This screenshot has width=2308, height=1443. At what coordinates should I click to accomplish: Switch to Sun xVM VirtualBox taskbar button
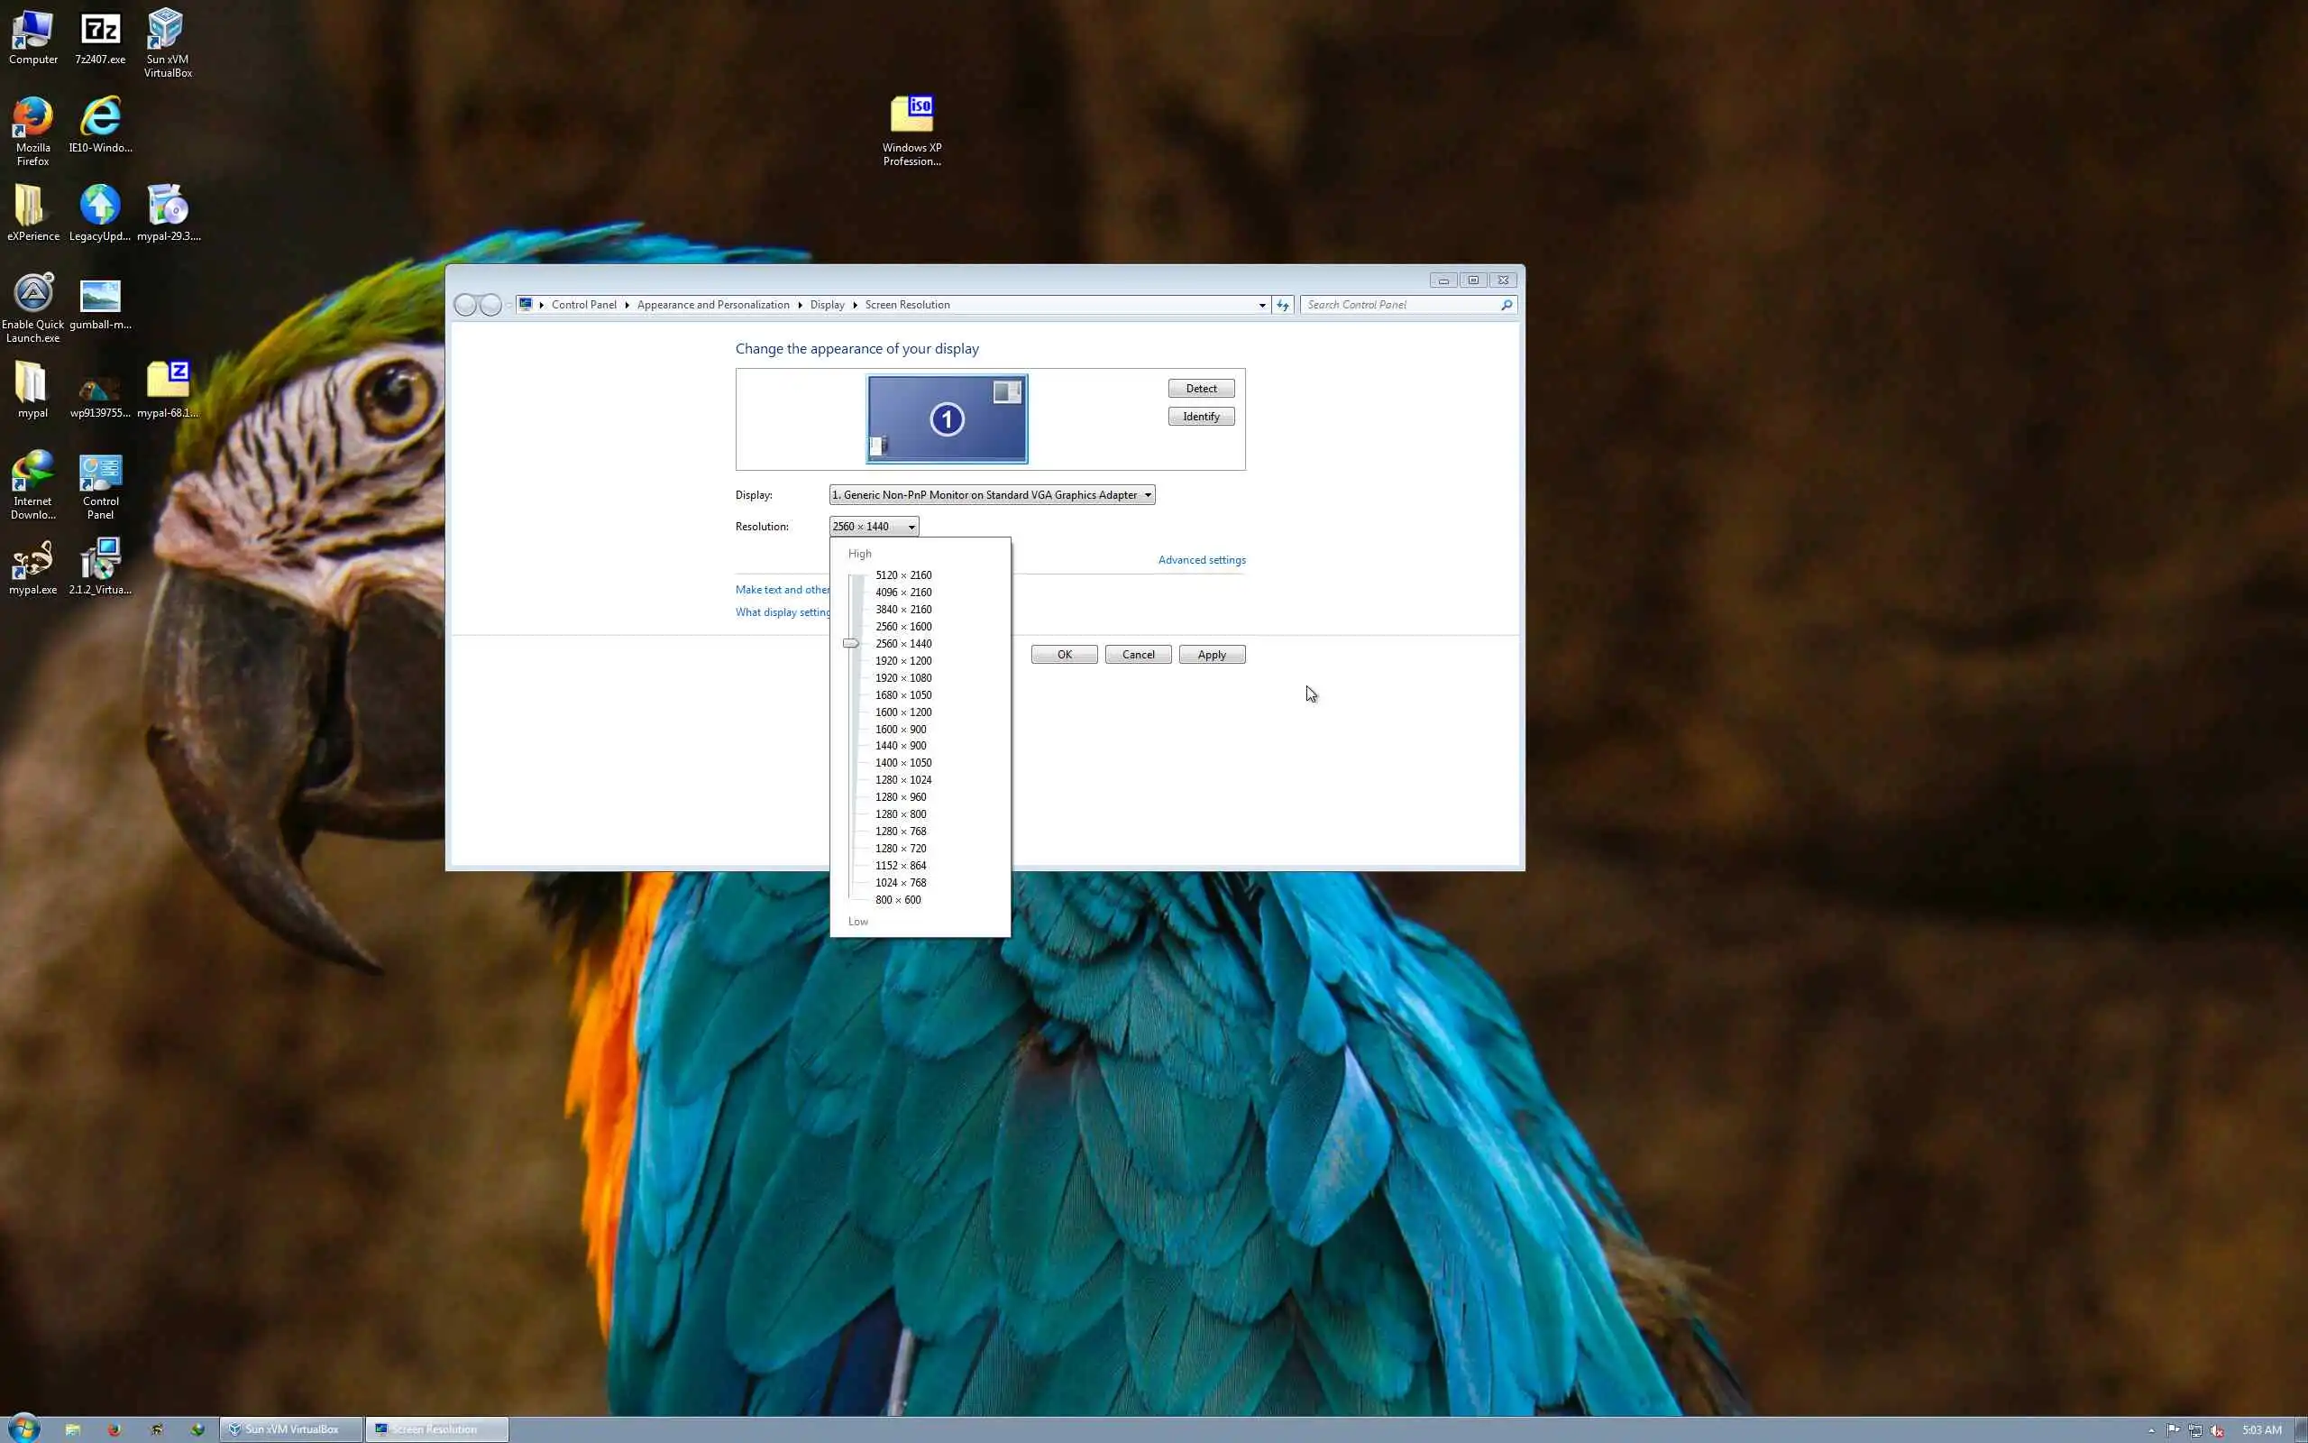tap(291, 1429)
